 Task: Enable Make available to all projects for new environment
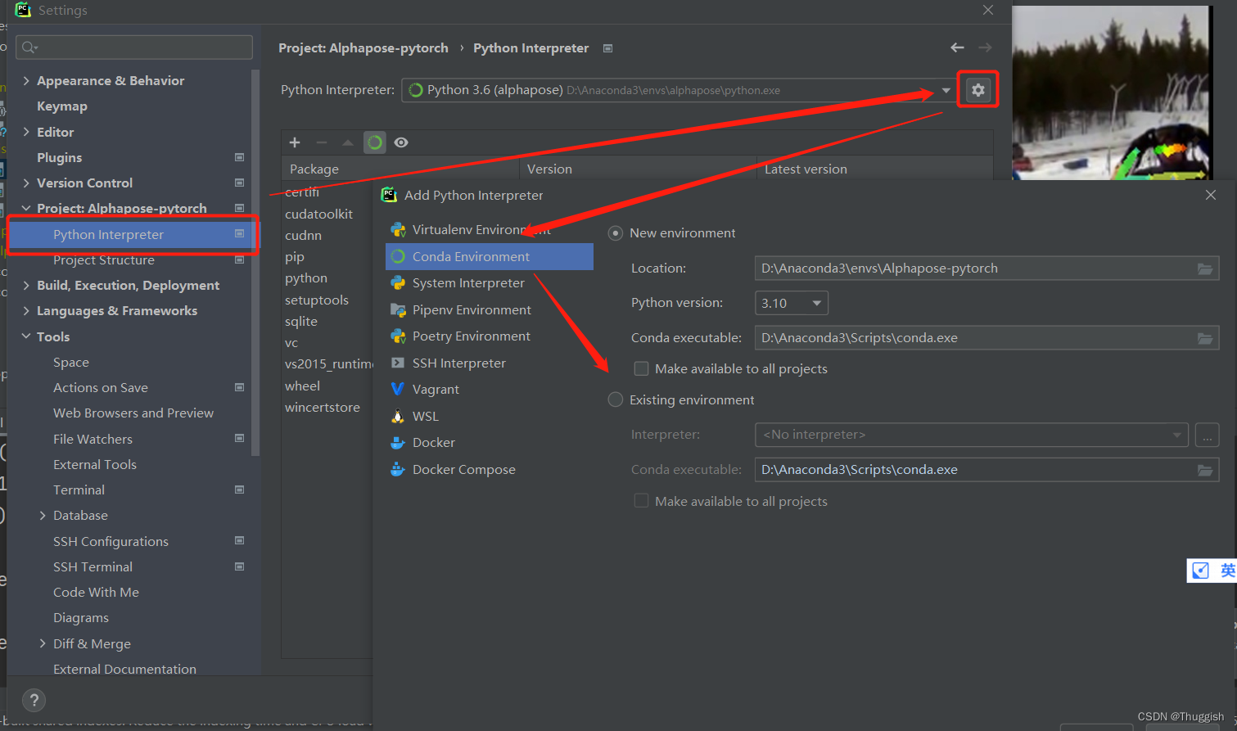pos(641,368)
